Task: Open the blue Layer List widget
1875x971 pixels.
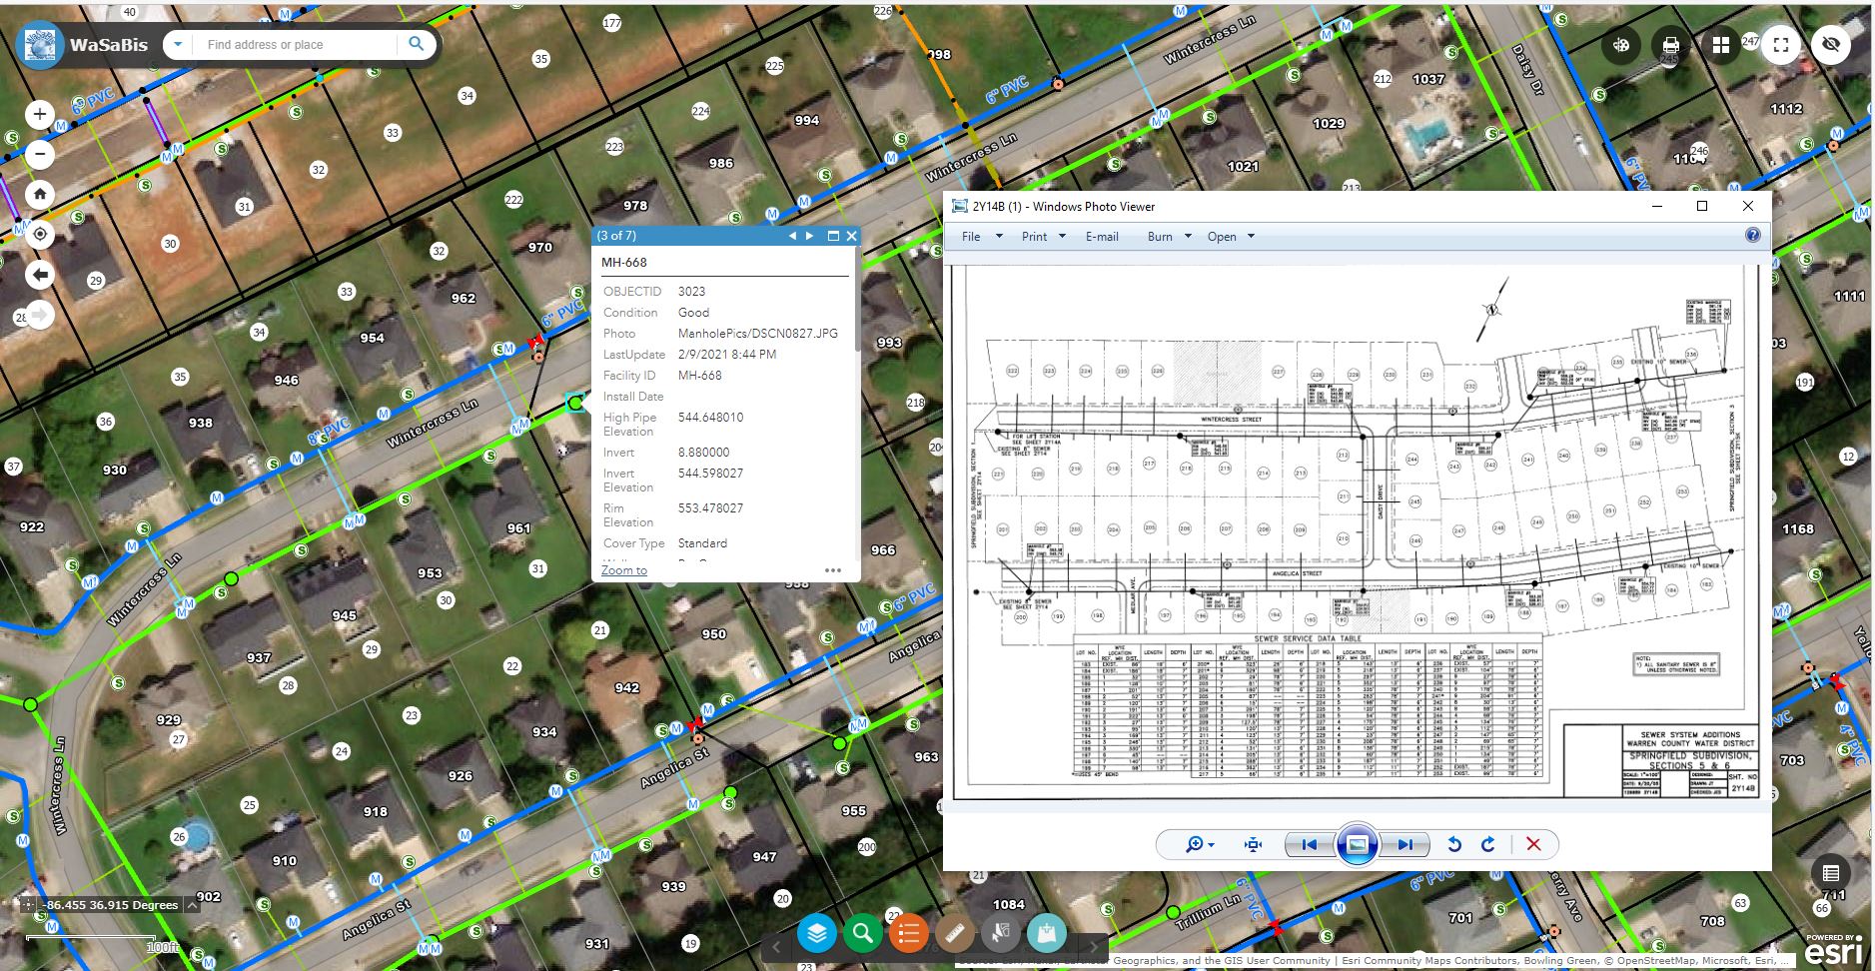Action: (817, 934)
